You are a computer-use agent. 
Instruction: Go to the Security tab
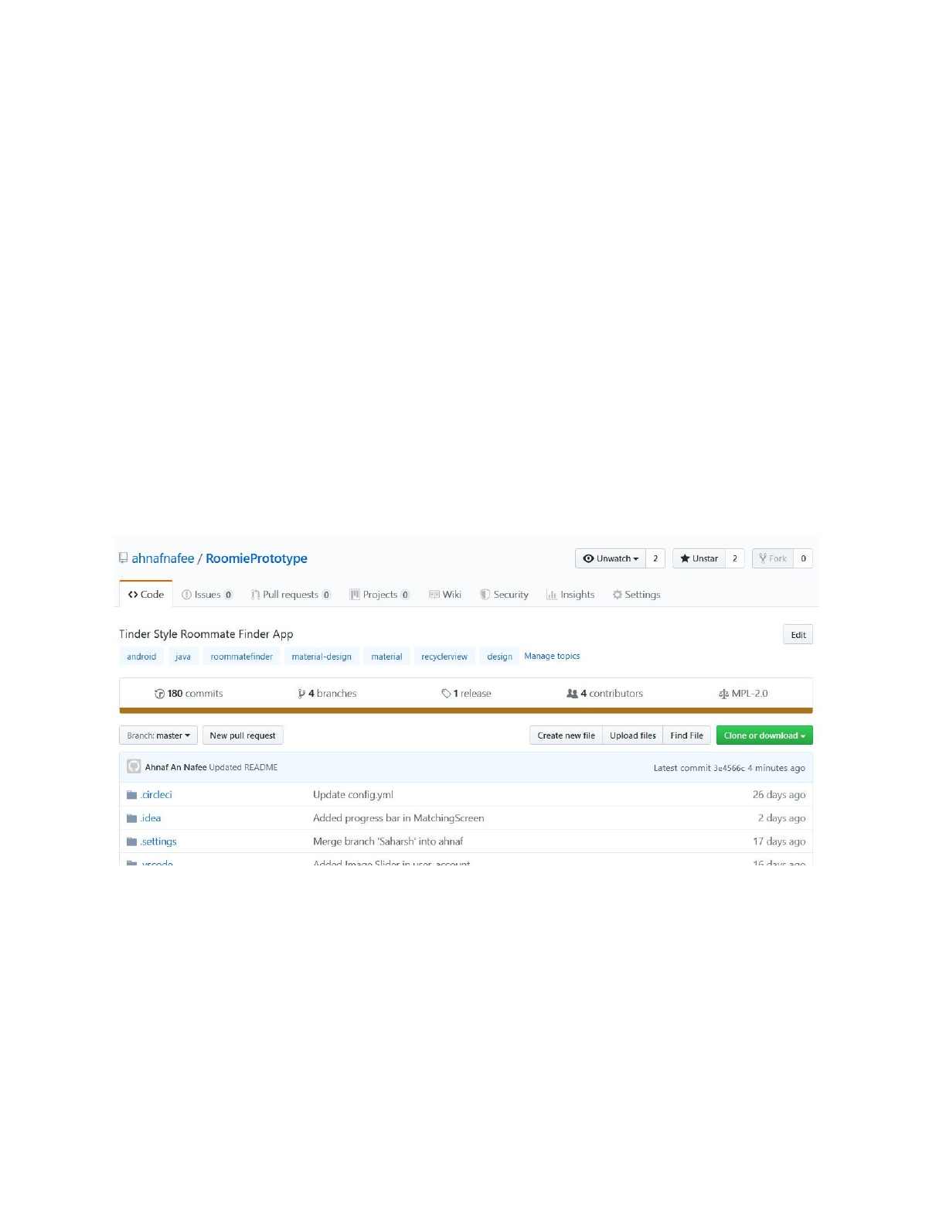click(504, 595)
